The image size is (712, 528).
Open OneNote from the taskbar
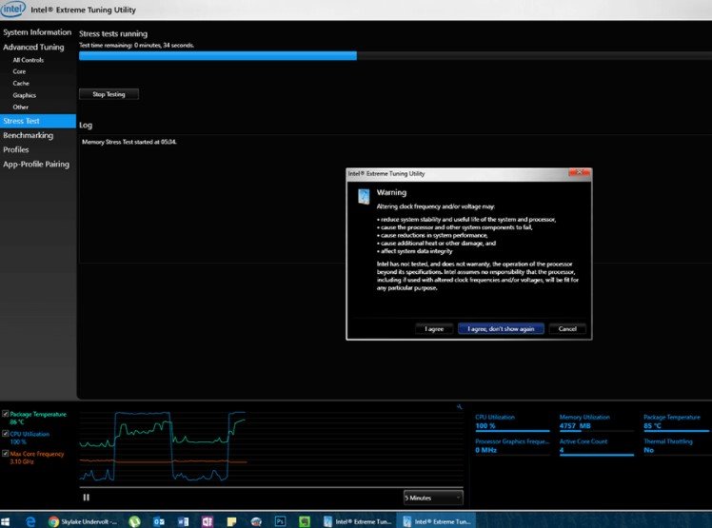coord(207,520)
